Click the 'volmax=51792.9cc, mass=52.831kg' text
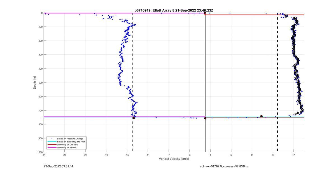Image resolution: width=336 pixels, height=171 pixels. coord(224,167)
